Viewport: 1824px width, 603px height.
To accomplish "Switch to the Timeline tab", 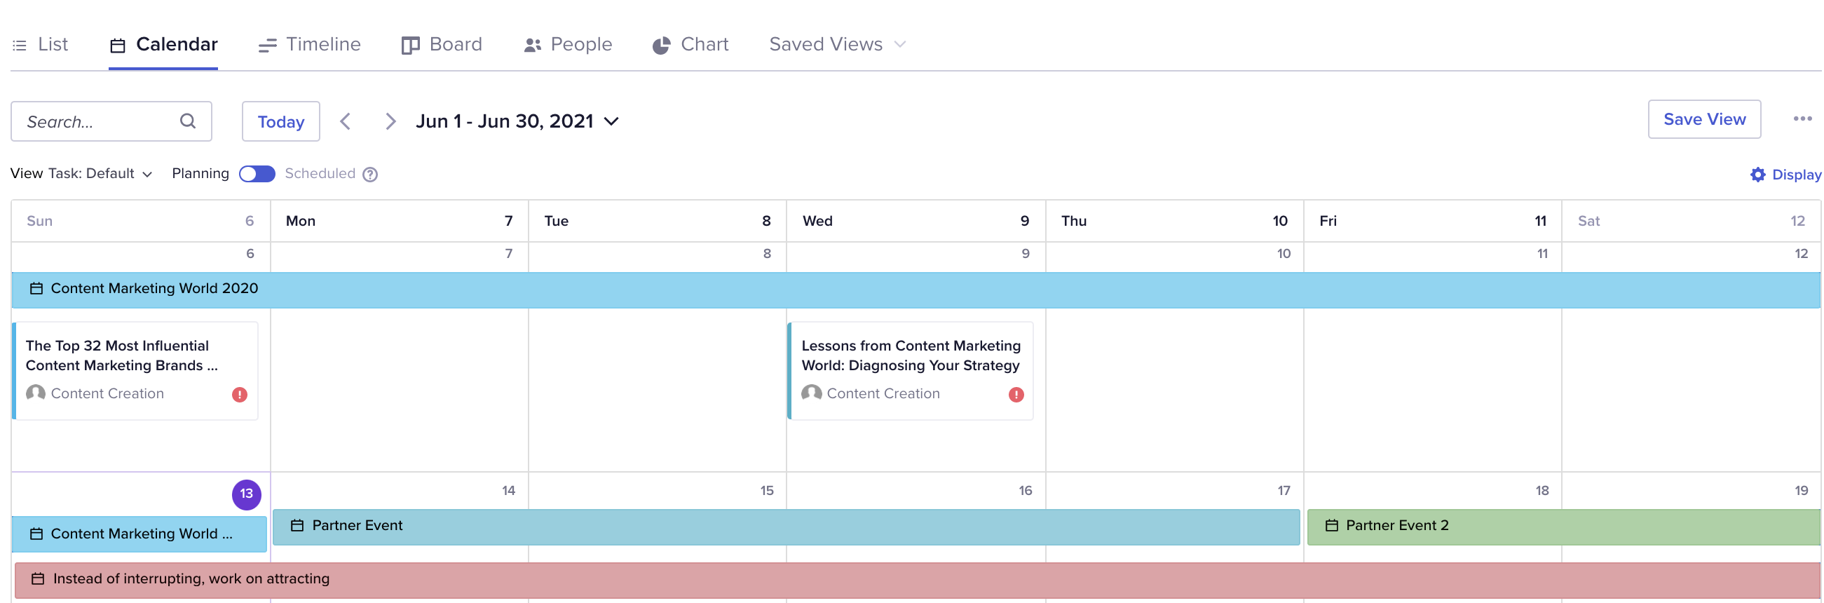I will click(x=309, y=44).
